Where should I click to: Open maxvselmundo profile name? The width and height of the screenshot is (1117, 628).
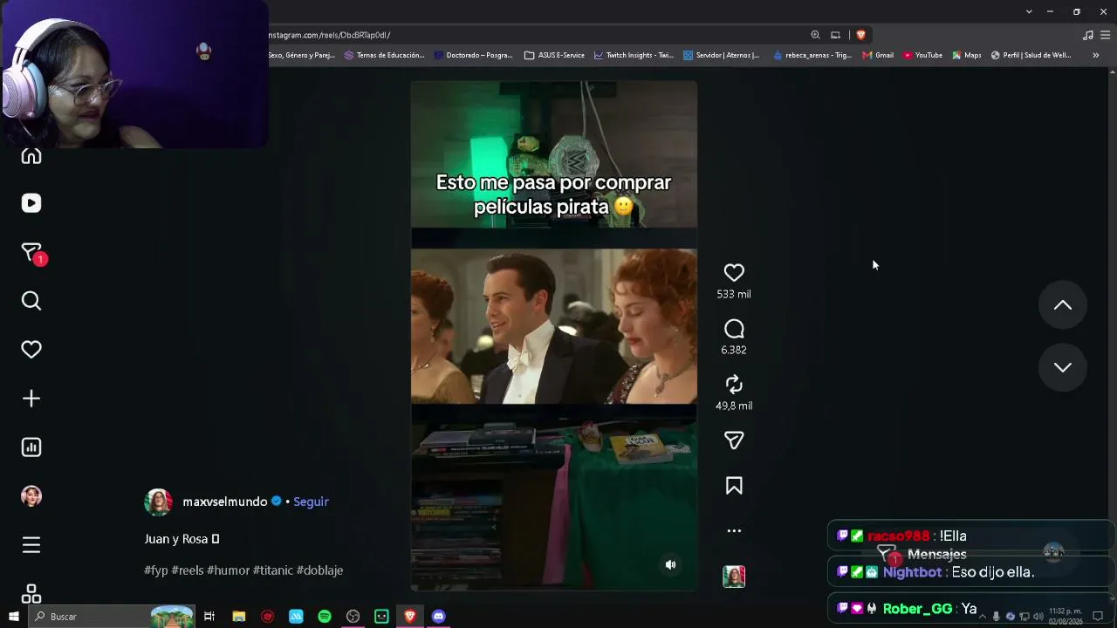[x=225, y=502]
